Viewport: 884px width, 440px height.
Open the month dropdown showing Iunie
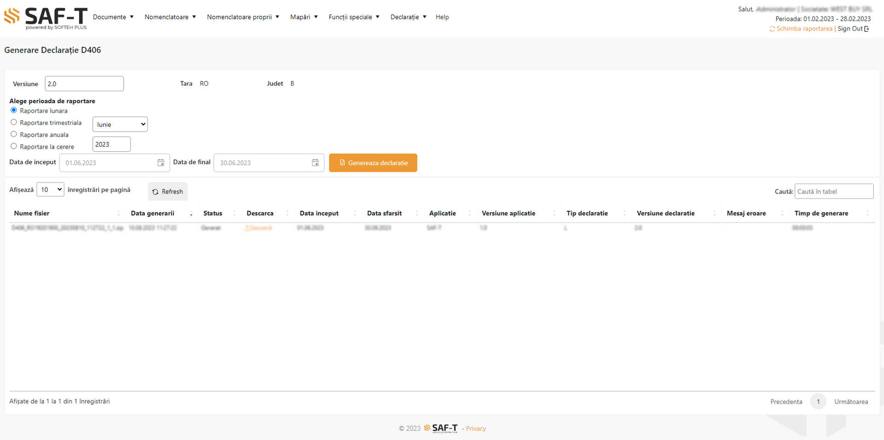[x=120, y=124]
